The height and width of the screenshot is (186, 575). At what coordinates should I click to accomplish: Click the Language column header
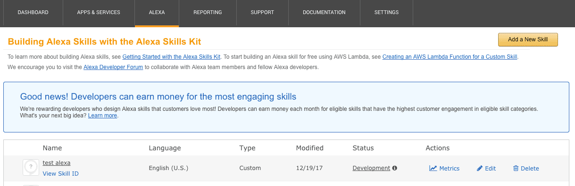[x=165, y=148]
